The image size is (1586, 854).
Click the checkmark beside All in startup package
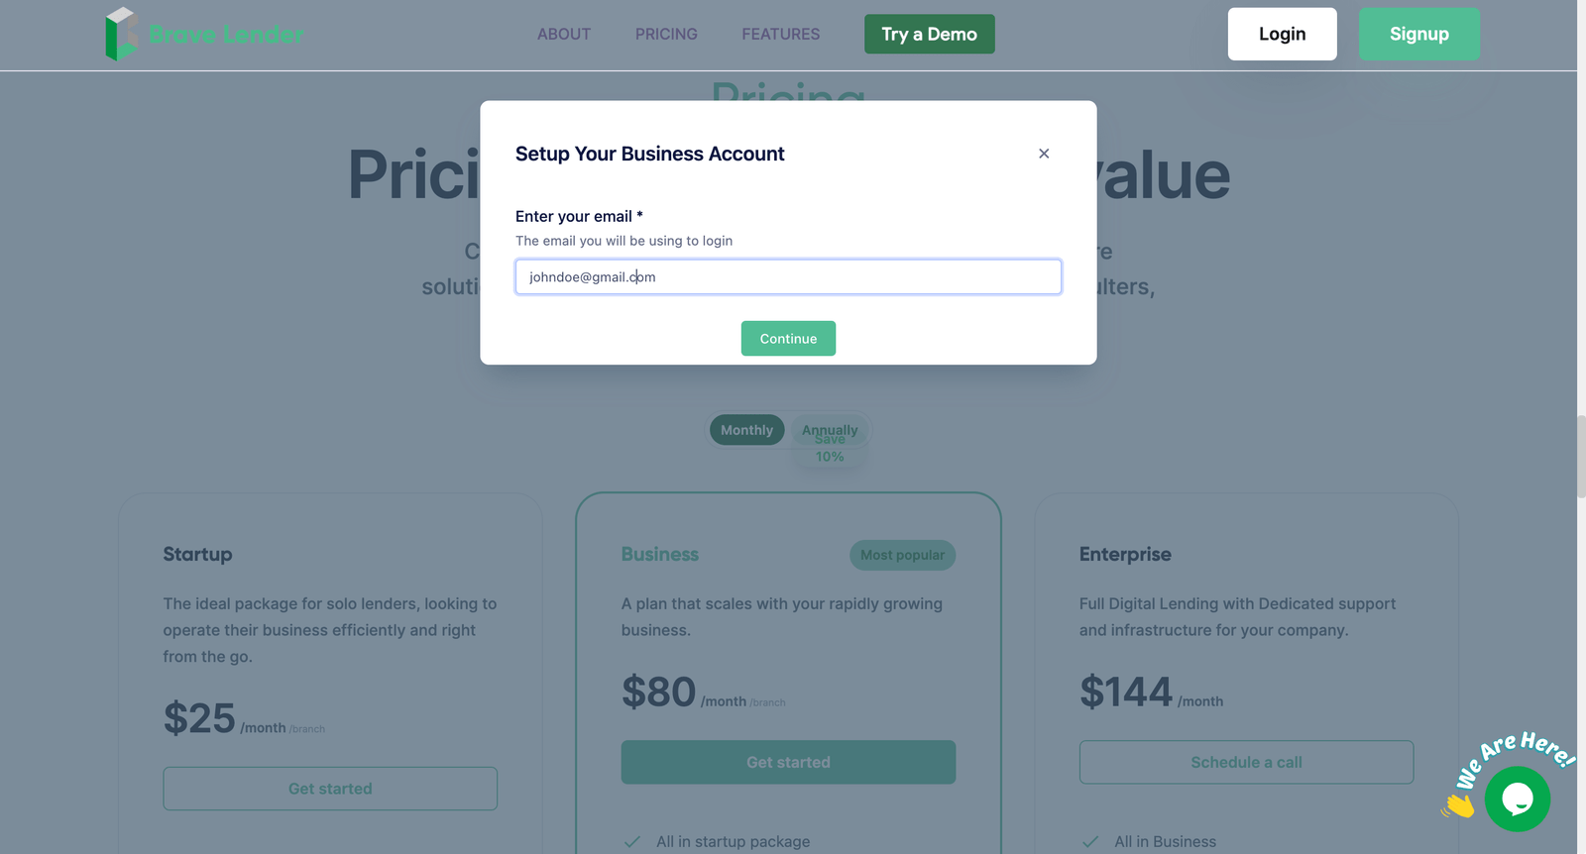pos(631,840)
